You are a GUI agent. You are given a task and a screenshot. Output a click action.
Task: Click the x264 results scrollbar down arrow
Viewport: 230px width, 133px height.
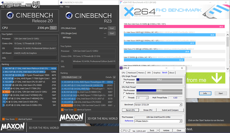(x=228, y=69)
